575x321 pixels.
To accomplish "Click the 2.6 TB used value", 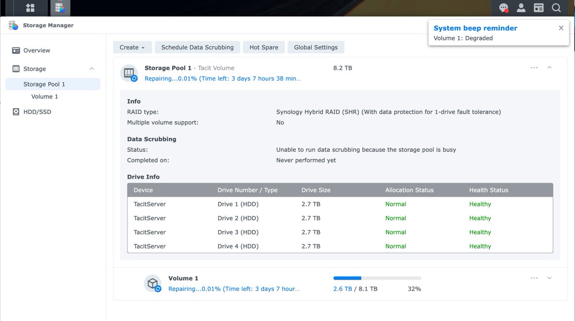I will [x=343, y=289].
